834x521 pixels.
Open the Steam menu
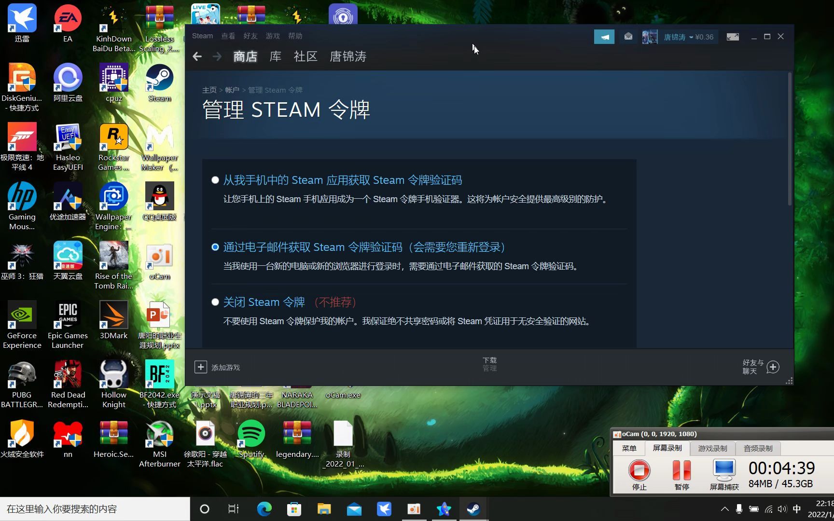[202, 36]
